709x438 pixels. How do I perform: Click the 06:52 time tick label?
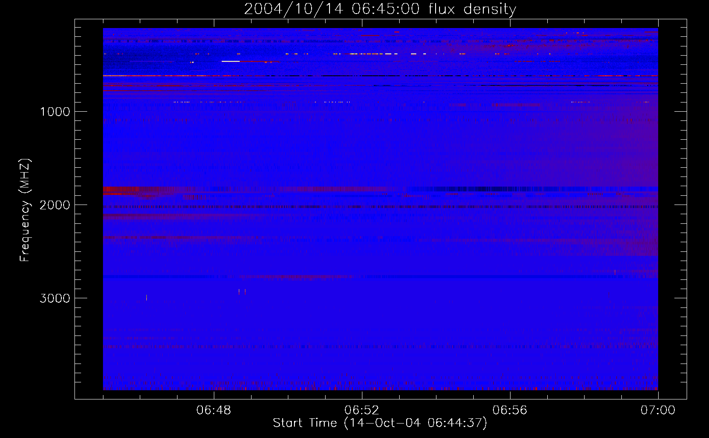coord(362,410)
